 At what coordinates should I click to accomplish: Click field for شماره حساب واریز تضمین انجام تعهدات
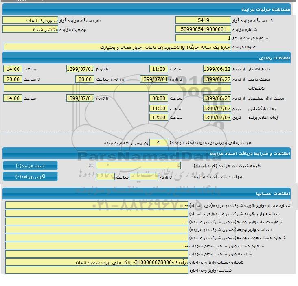coord(97,246)
